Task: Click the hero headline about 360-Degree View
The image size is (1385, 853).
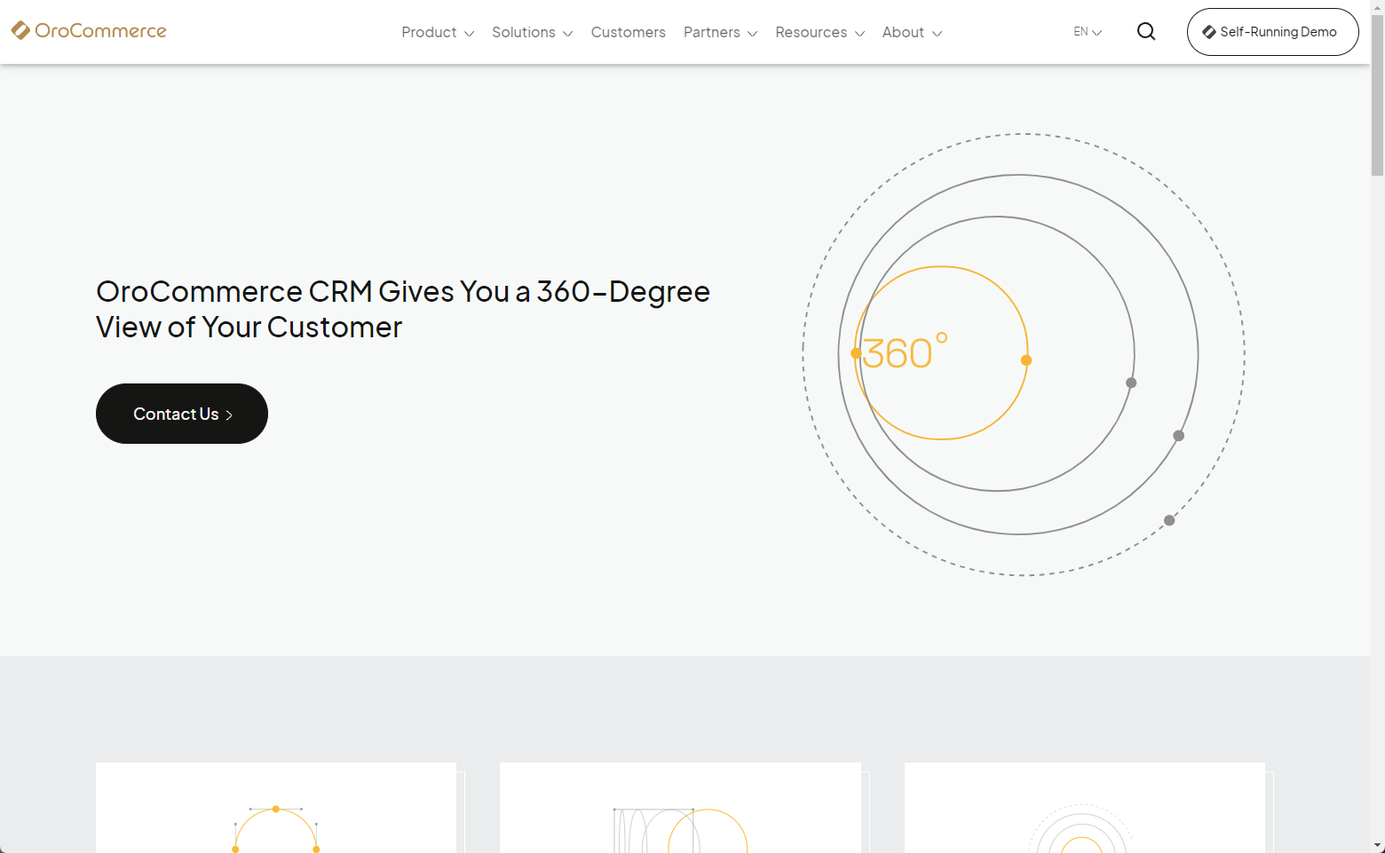Action: 402,309
